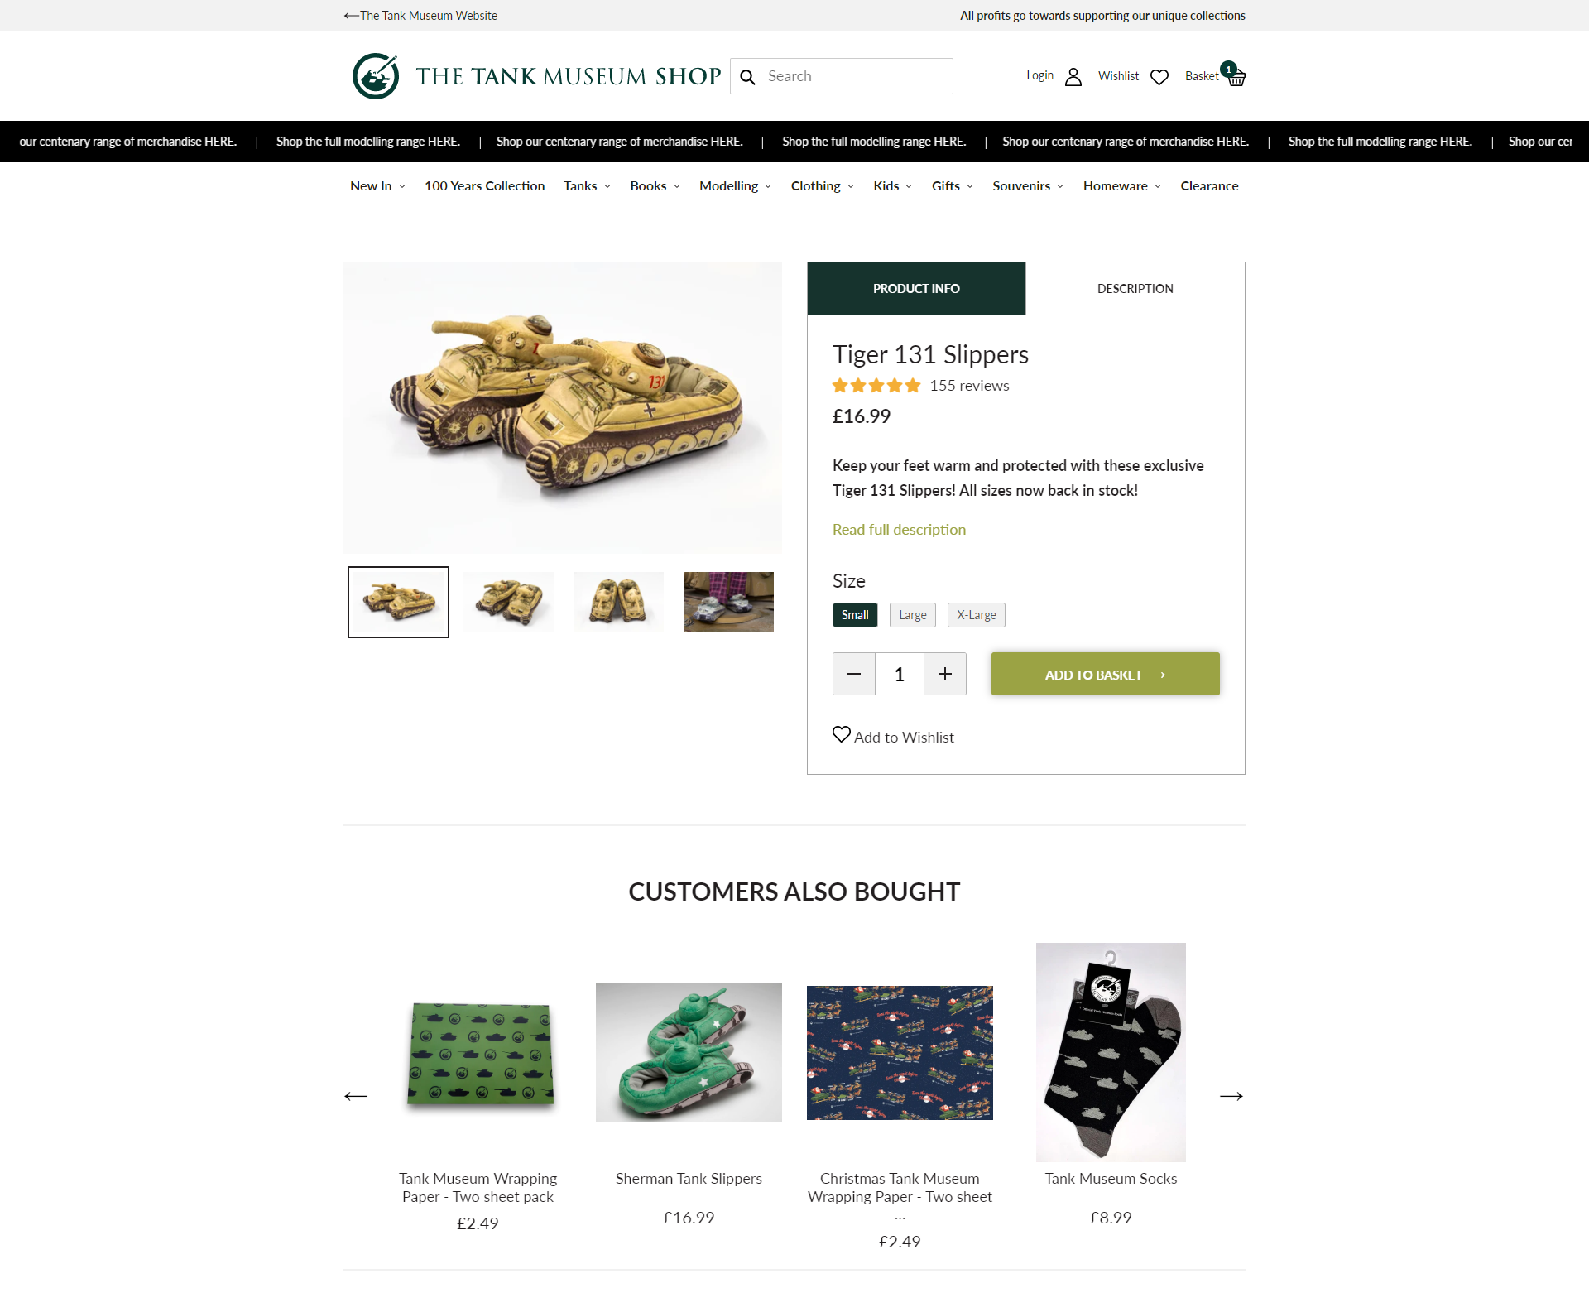The height and width of the screenshot is (1293, 1589).
Task: Increase quantity with the plus button
Action: [945, 674]
